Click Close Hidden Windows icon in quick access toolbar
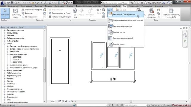191x107 pixels. click(x=64, y=3)
